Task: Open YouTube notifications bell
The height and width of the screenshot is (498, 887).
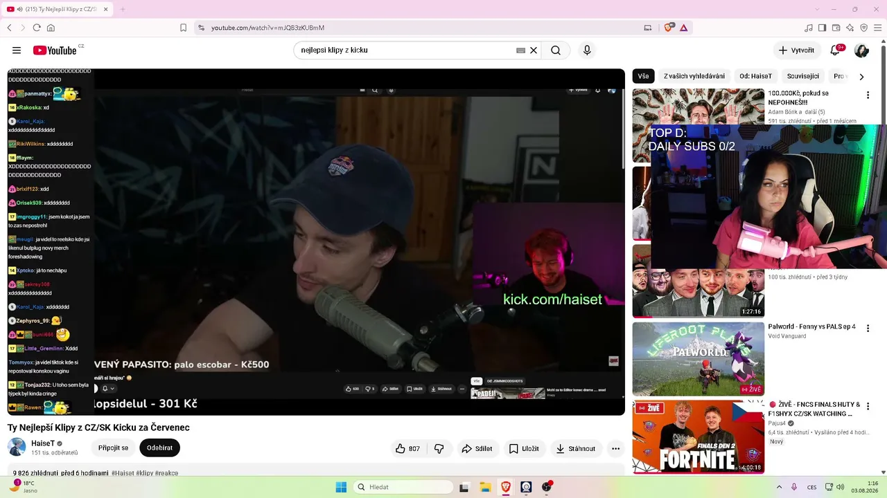Action: click(836, 50)
